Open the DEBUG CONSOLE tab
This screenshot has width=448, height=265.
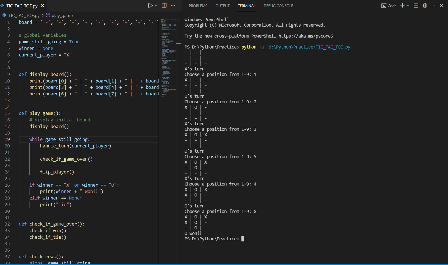point(278,6)
